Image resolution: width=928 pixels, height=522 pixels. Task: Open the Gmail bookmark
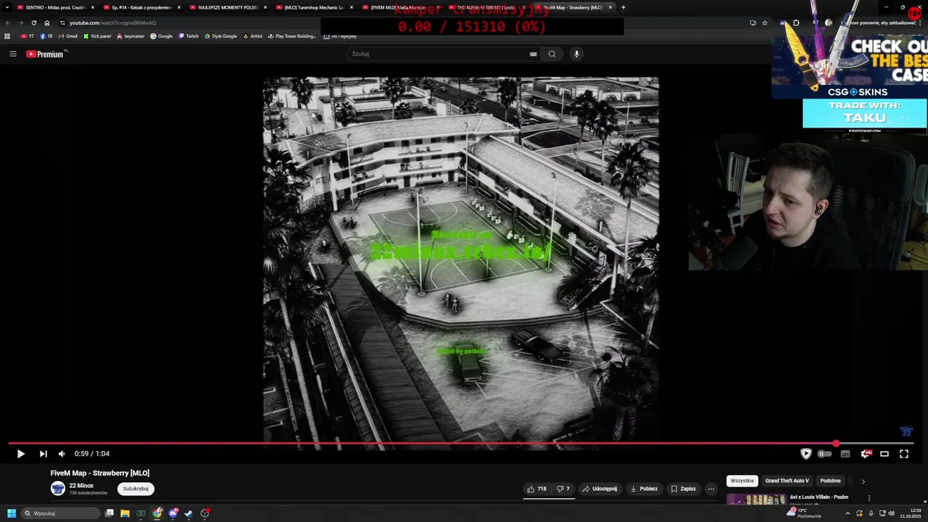coord(68,36)
